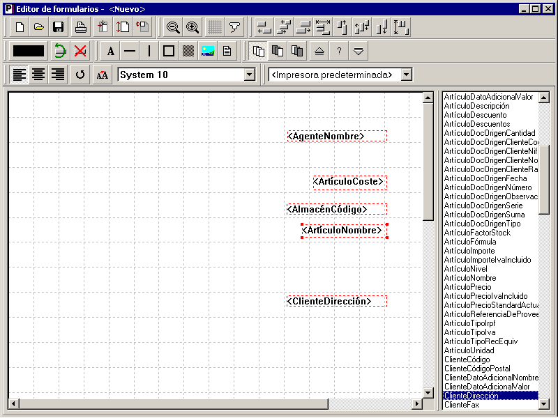
Task: Open a form file with folder icon
Action: (39, 27)
